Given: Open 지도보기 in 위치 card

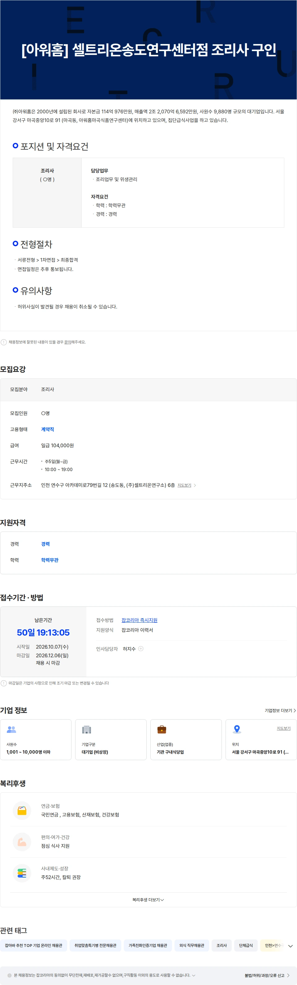Looking at the screenshot, I should (x=284, y=729).
